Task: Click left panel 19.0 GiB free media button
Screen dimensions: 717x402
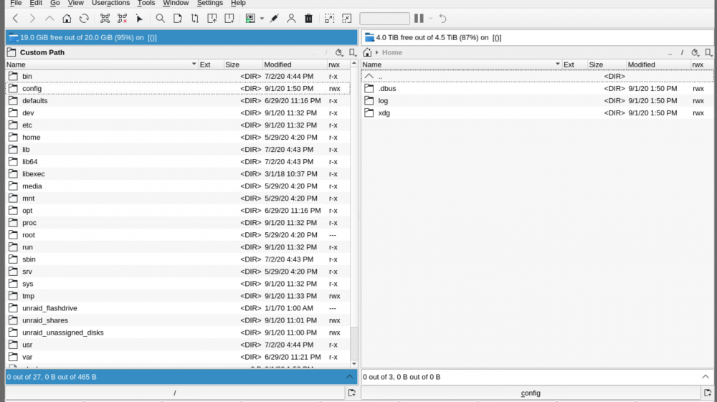Action: 181,37
